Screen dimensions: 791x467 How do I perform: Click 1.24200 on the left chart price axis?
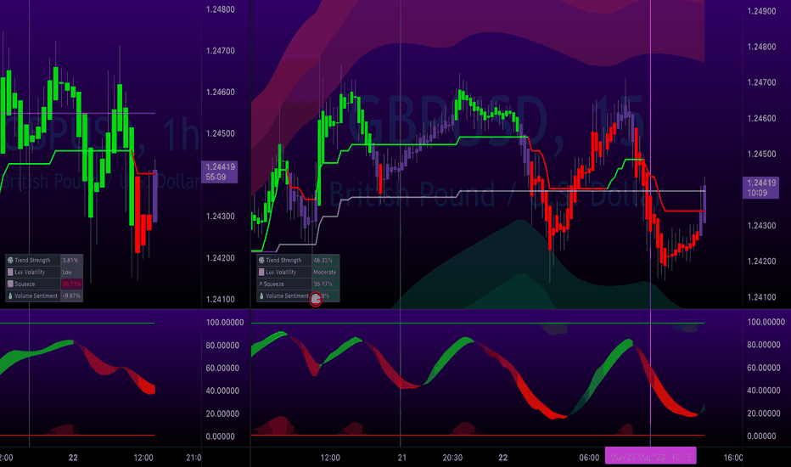click(221, 258)
